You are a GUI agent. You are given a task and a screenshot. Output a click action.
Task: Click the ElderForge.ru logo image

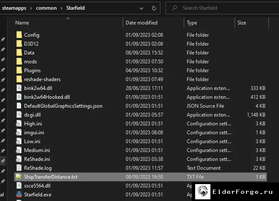coord(203,192)
